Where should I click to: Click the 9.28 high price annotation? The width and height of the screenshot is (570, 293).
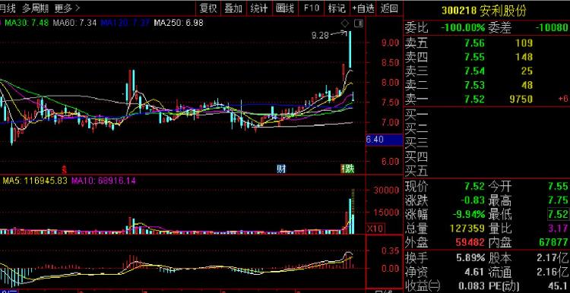tap(320, 36)
